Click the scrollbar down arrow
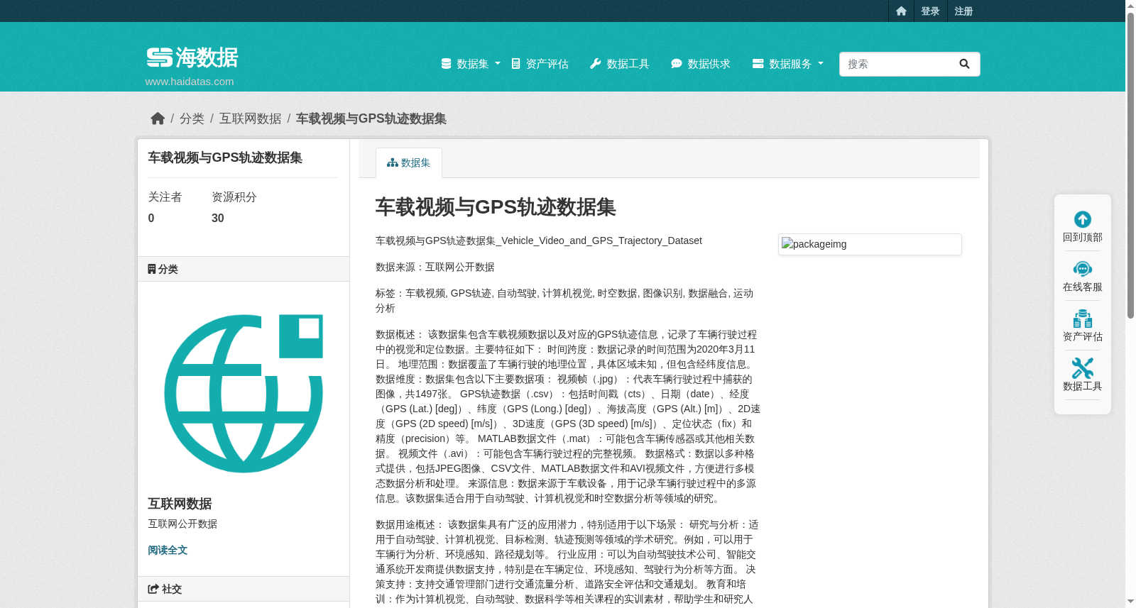 pos(1130,602)
